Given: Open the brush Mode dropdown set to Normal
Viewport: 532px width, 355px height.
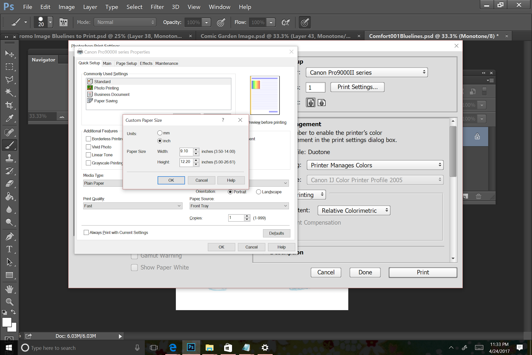Looking at the screenshot, I should point(125,22).
